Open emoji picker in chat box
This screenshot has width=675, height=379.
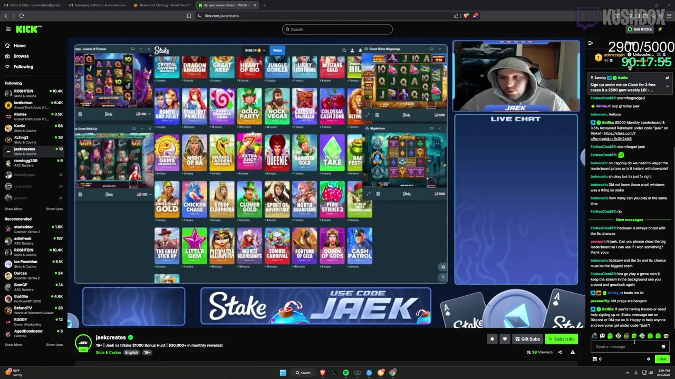point(663,347)
